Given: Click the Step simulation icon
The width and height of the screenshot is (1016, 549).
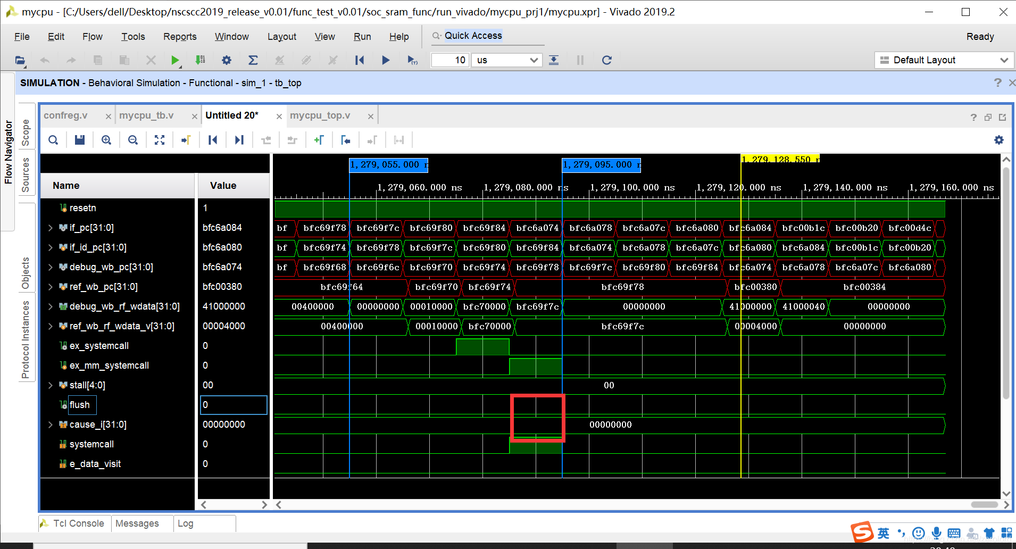Looking at the screenshot, I should [554, 60].
